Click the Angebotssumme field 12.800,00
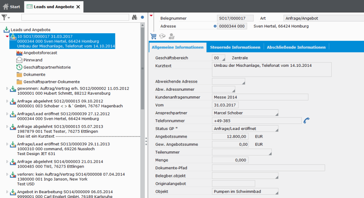The height and width of the screenshot is (198, 364). pyautogui.click(x=230, y=136)
